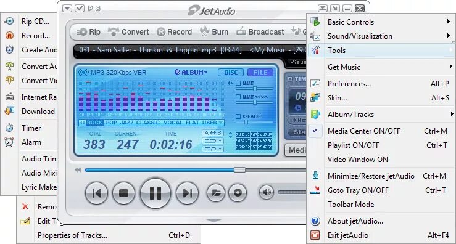The width and height of the screenshot is (456, 244).
Task: Switch to DISC mode button
Action: [x=231, y=72]
